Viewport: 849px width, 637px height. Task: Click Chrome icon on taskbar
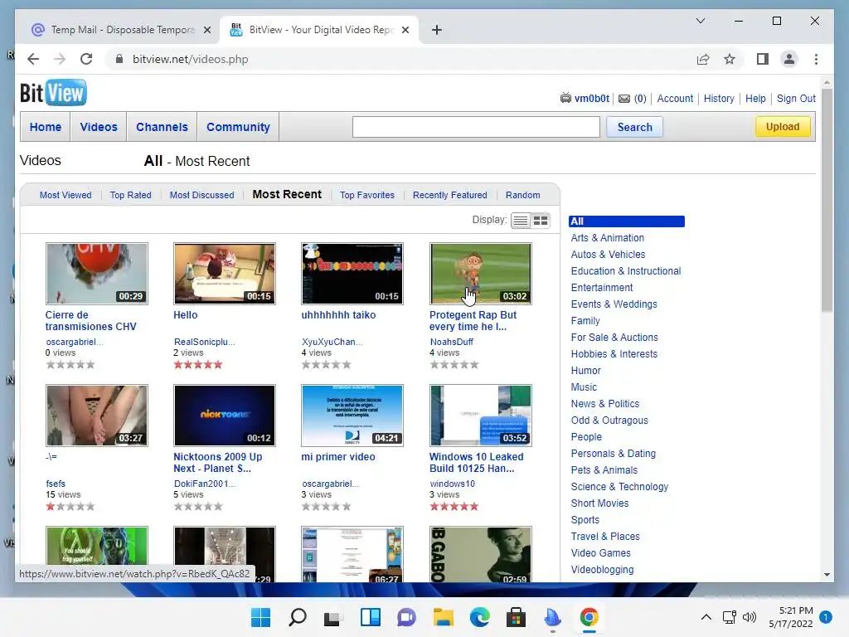point(589,617)
